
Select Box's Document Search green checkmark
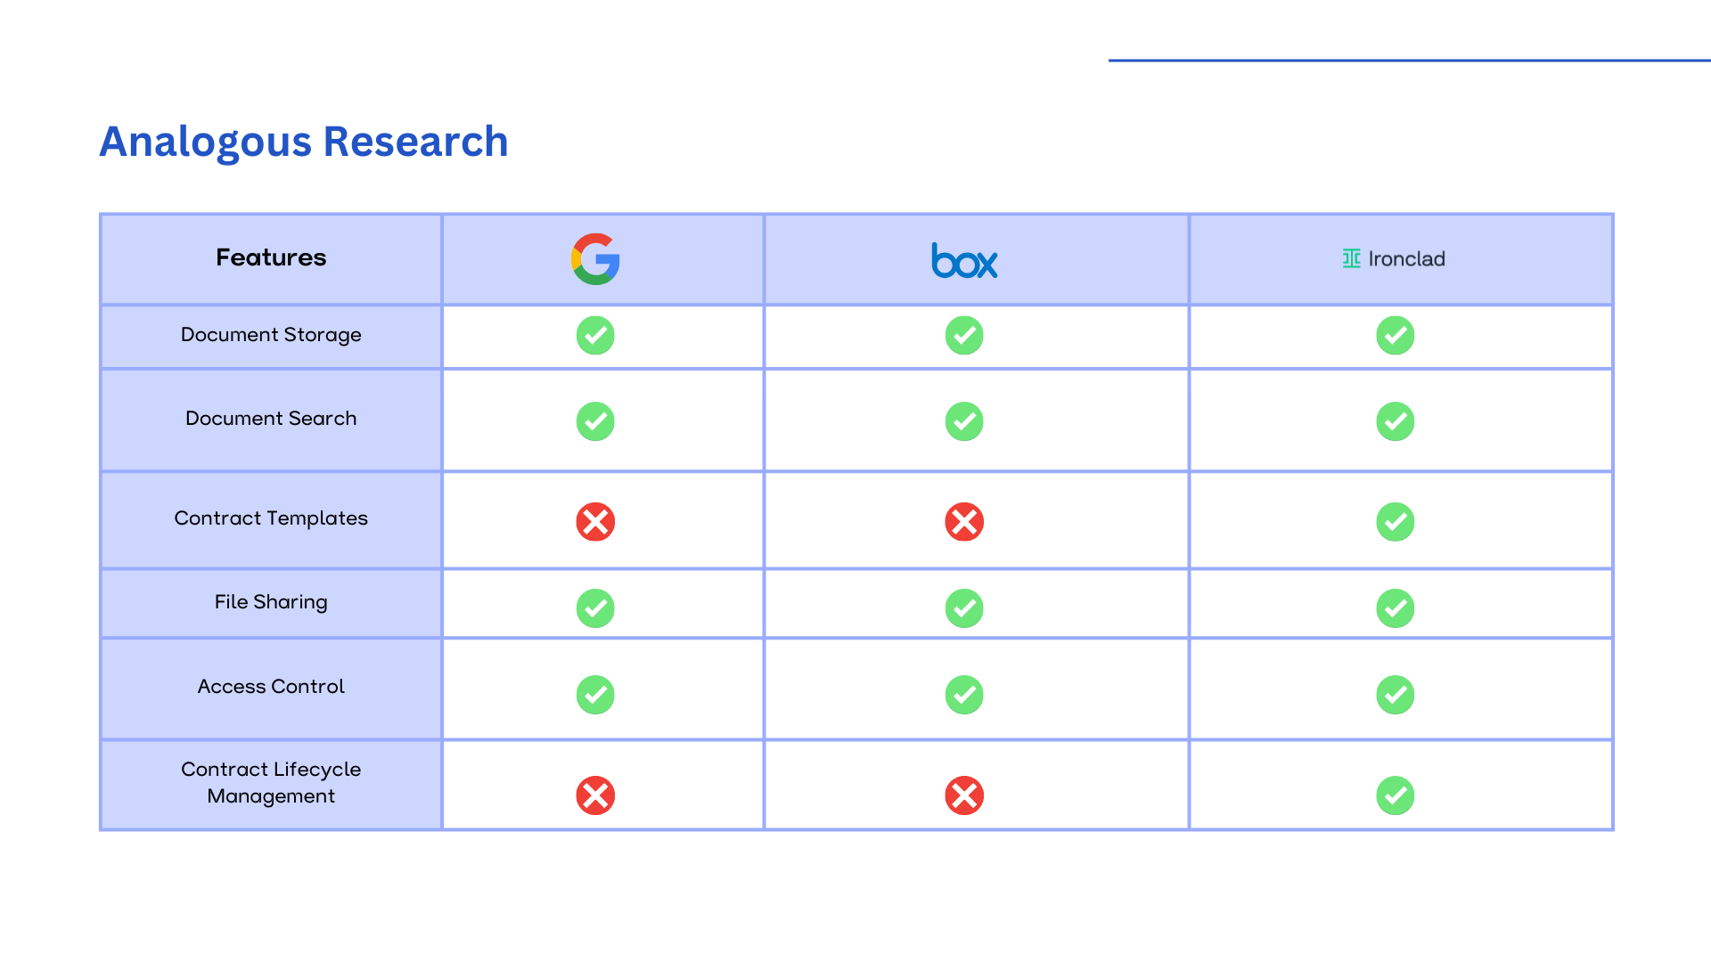coord(964,421)
